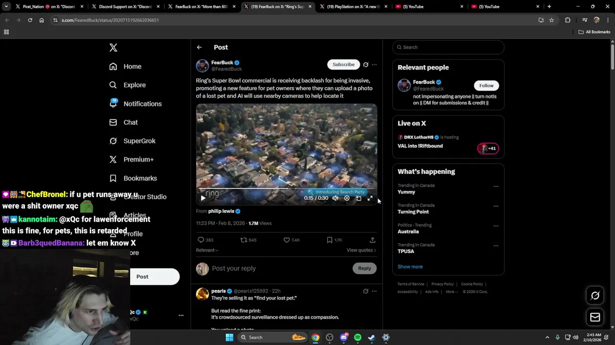Open Explore in the sidebar
Screen dimensions: 615x345
[127, 85]
